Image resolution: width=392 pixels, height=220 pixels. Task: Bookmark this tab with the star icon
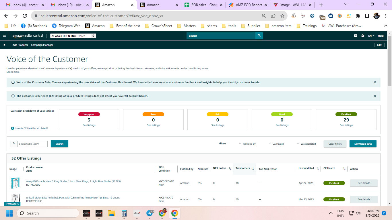coord(282,16)
